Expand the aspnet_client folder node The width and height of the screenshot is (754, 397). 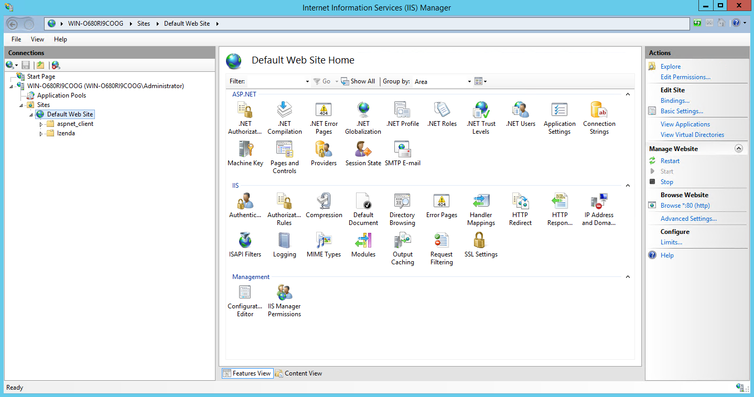pos(41,124)
